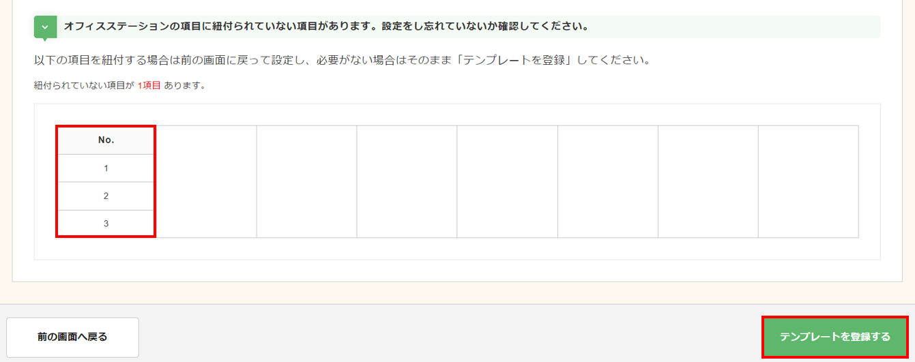Viewport: 915px width, 362px height.
Task: Click the オフィスステーションの項目に紐付られていない notice heading
Action: (326, 27)
